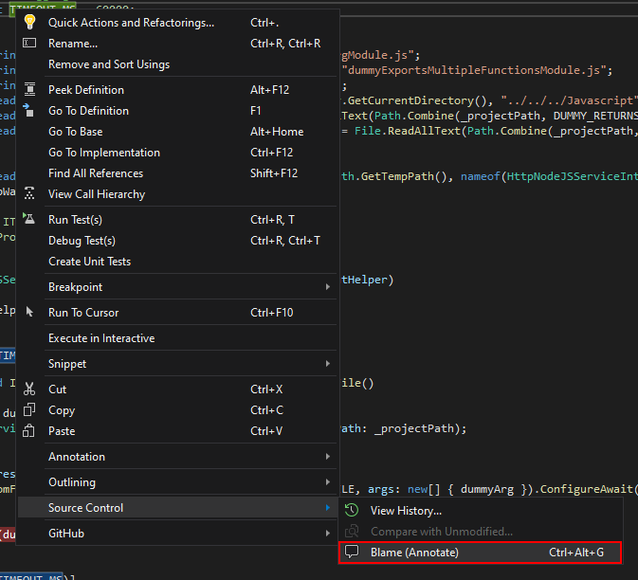Choose View History... in the submenu

tap(480, 511)
